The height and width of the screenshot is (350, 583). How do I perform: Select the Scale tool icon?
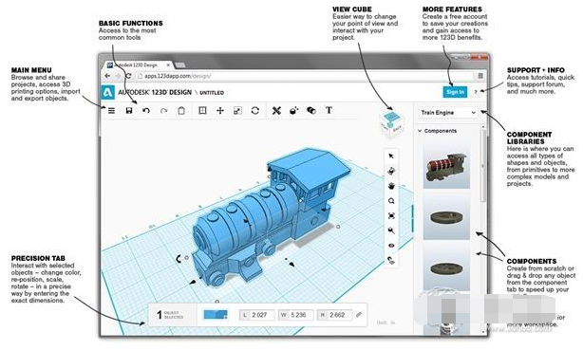pyautogui.click(x=237, y=110)
